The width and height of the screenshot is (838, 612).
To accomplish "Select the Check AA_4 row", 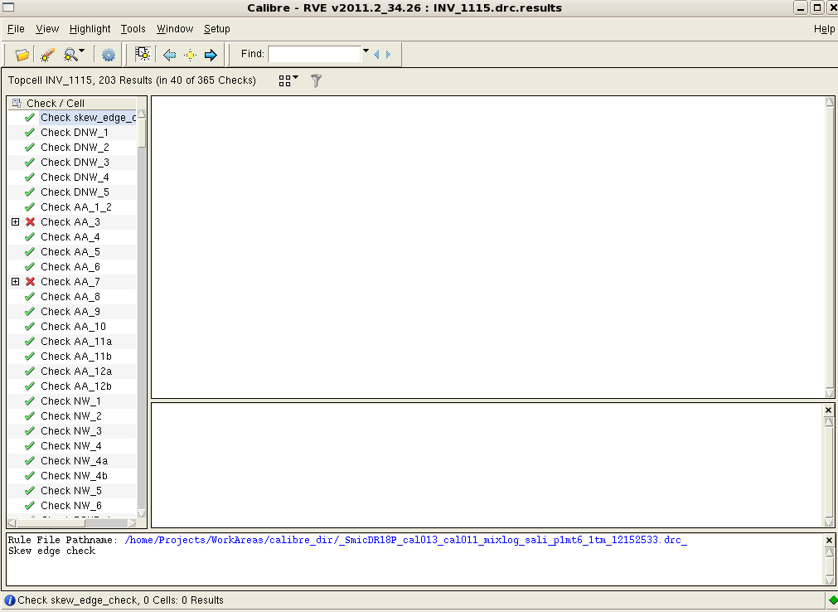I will 70,237.
